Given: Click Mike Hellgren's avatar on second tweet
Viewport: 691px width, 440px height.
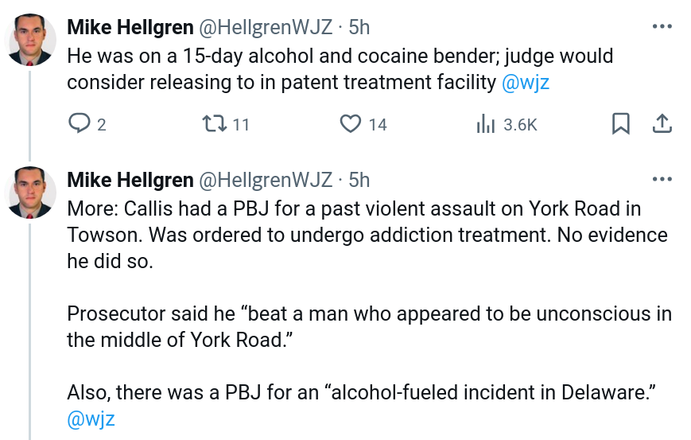Looking at the screenshot, I should [32, 193].
